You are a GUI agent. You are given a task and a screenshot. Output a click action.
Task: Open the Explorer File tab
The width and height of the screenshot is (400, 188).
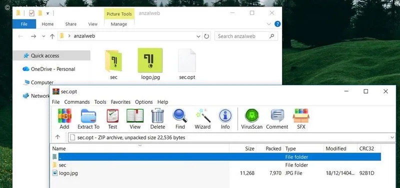tap(24, 24)
